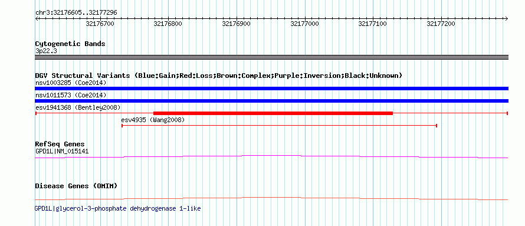Click the chr3:32176605..32177296 coordinate label
525x226 pixels.
pyautogui.click(x=76, y=13)
